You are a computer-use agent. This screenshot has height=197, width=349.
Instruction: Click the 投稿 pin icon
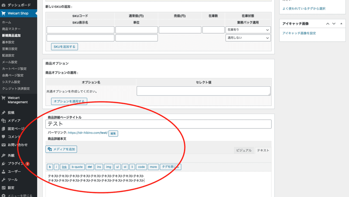point(3,113)
